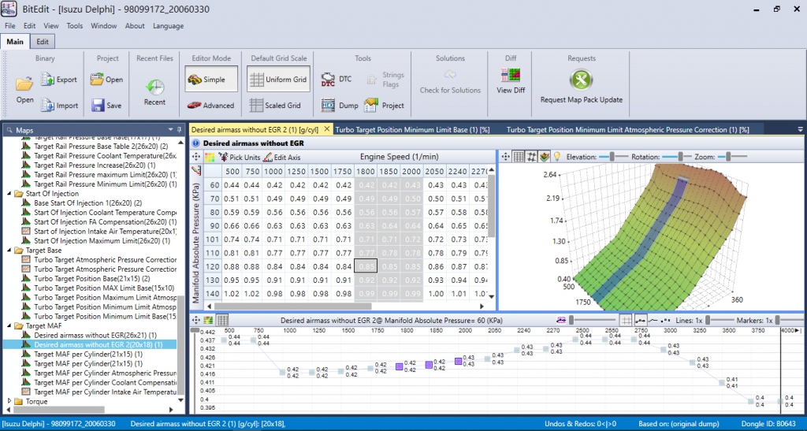The image size is (807, 431).
Task: Click the color map icon in the 2D graph toolbar
Action: (208, 320)
